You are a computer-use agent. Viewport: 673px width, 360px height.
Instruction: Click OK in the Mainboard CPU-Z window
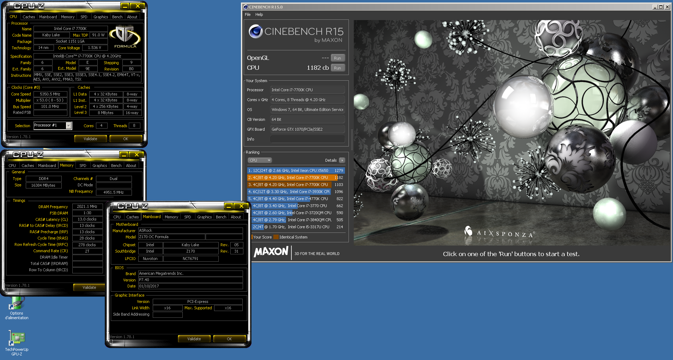(x=229, y=339)
